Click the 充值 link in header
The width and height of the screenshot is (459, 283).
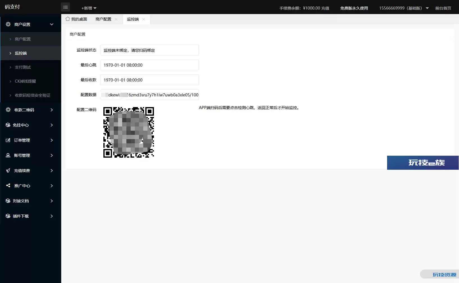pos(325,8)
